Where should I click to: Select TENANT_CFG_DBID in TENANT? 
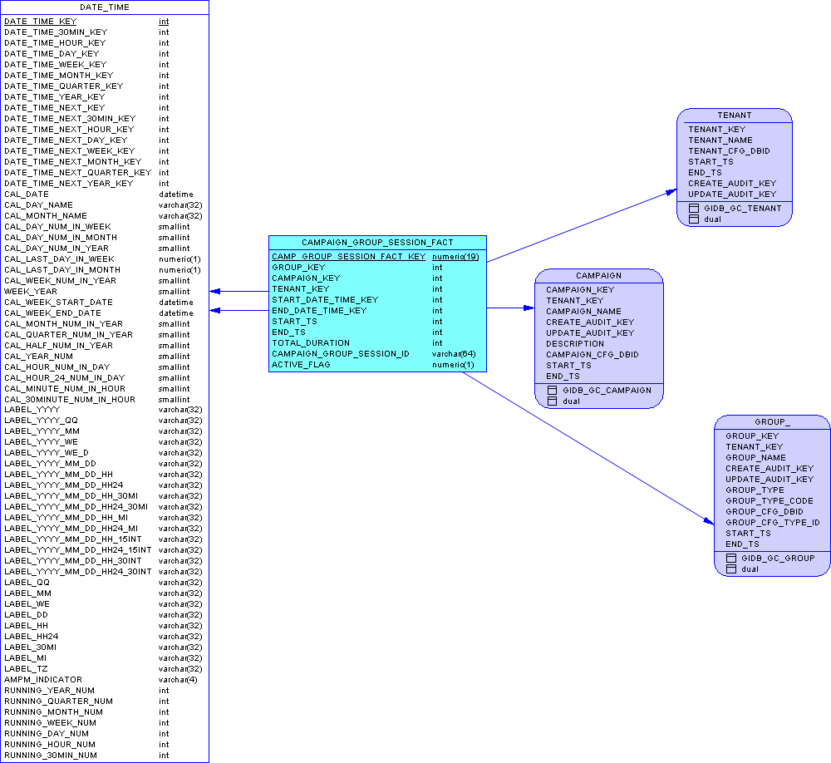pos(729,151)
